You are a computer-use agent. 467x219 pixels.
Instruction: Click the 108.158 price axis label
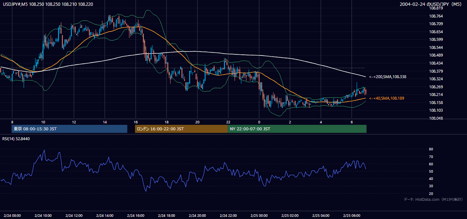click(436, 103)
